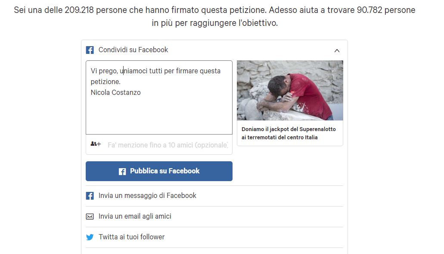Click the Facebook icon next to Invia un messaggio
The height and width of the screenshot is (254, 444).
[x=90, y=196]
